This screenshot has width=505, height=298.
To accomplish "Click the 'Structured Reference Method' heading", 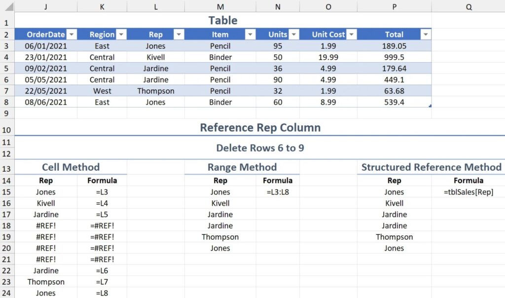I will (x=431, y=167).
